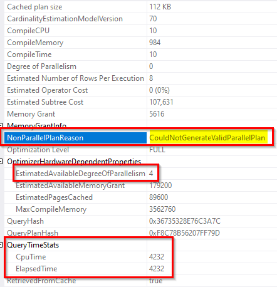Select the OptimizerHardwareDependentProperties label
This screenshot has height=287, width=277.
[74, 162]
